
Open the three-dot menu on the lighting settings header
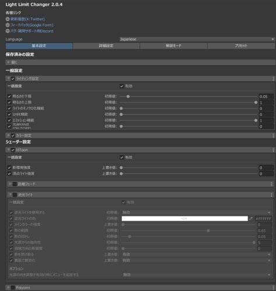273,79
